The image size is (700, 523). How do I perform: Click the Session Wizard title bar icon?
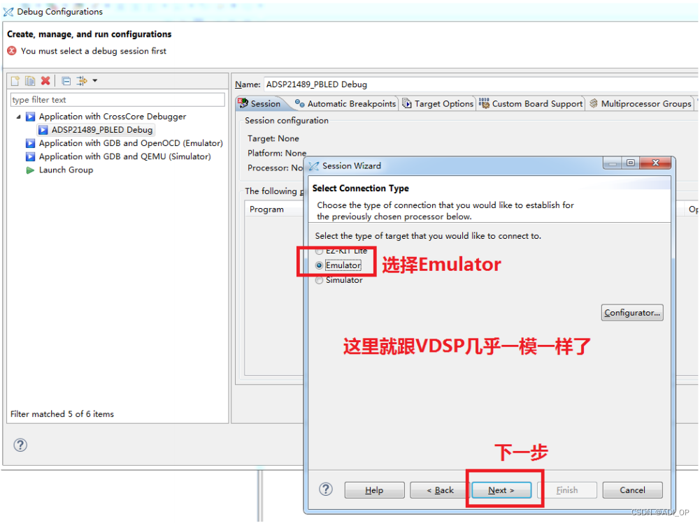[314, 166]
